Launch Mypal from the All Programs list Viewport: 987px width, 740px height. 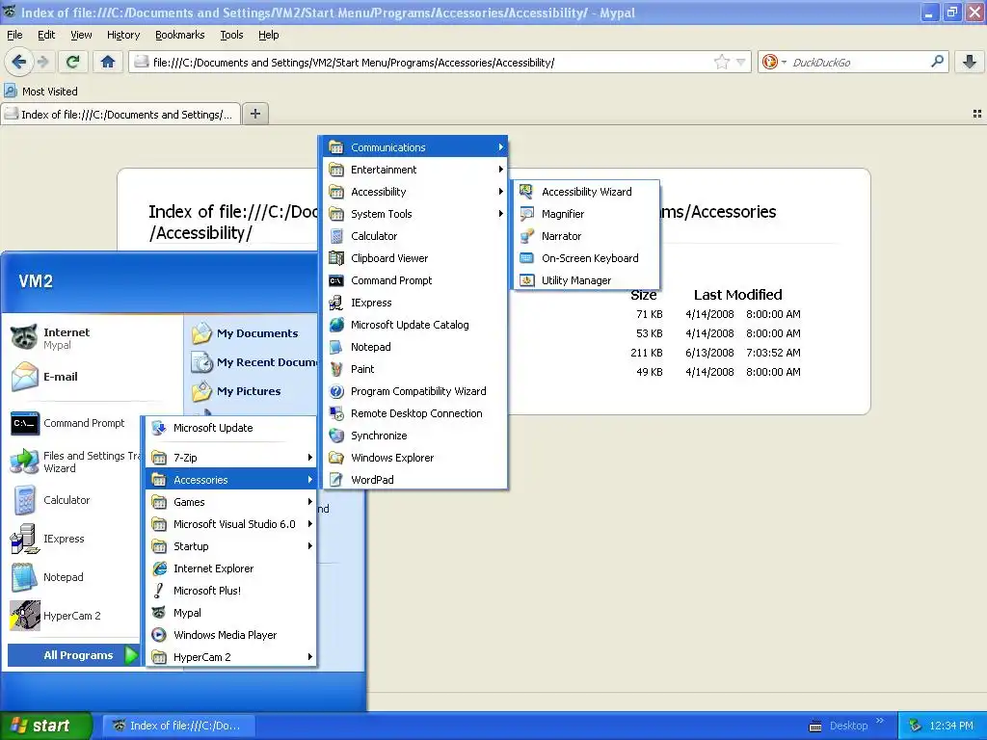coord(231,612)
